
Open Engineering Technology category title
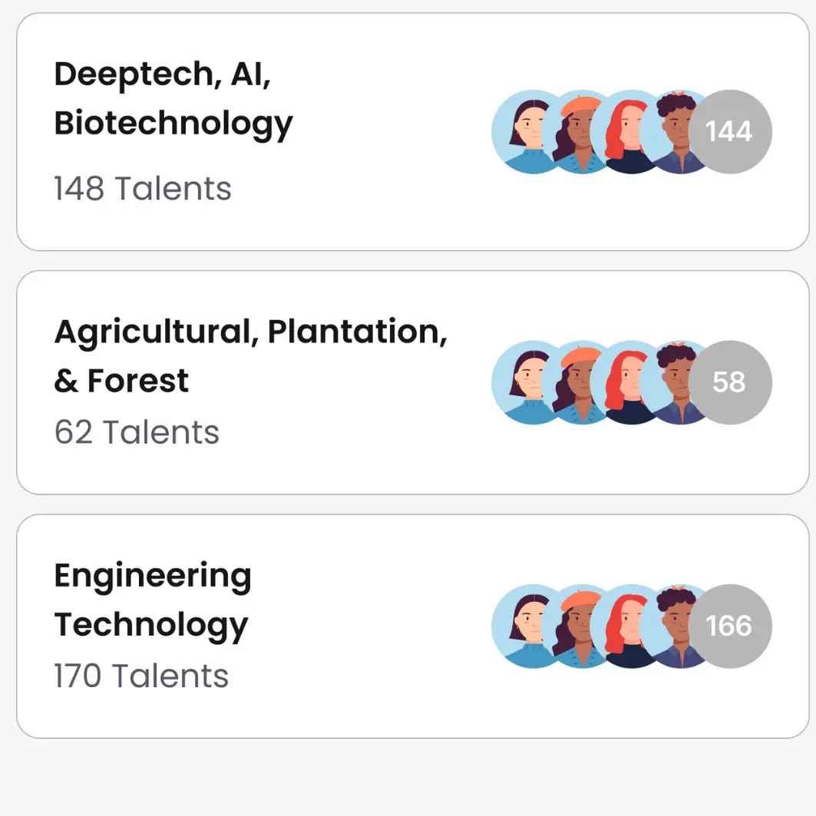pyautogui.click(x=153, y=600)
